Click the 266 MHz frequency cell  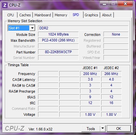click(111, 74)
